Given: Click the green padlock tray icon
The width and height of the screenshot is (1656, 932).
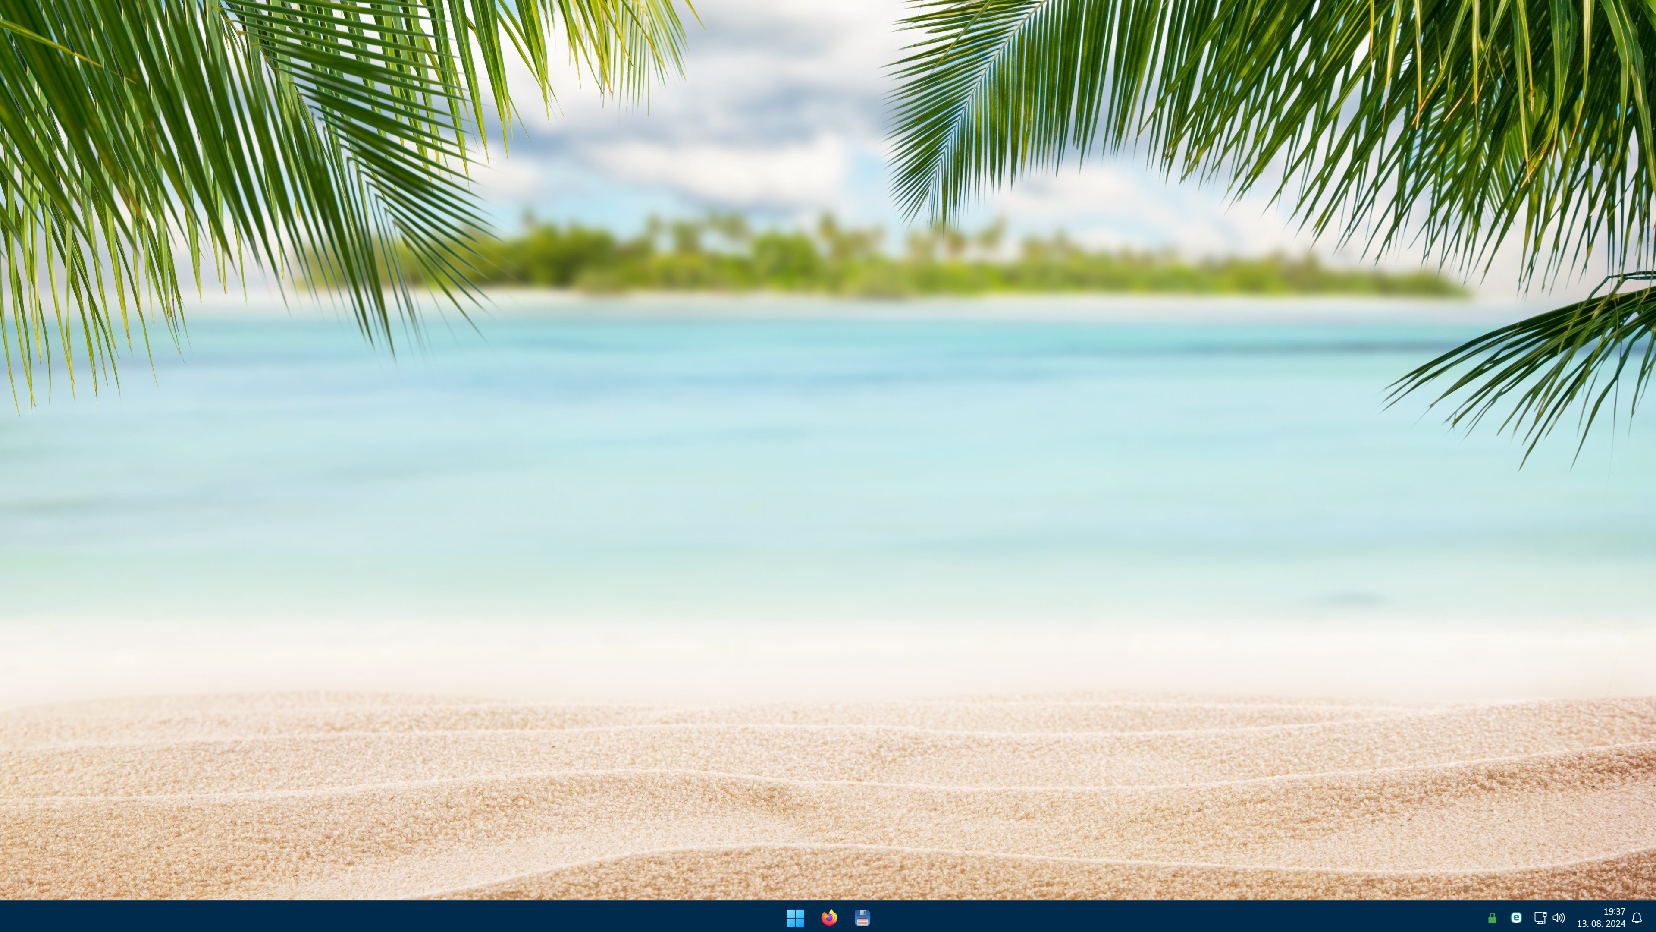Looking at the screenshot, I should [1492, 918].
